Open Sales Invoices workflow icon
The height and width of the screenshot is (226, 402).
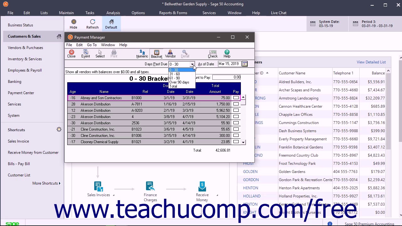pyautogui.click(x=98, y=186)
